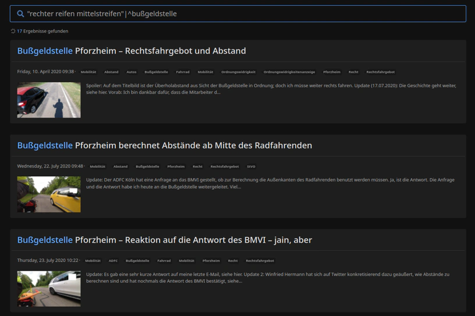Viewport: 475px width, 316px height.
Task: Select Rechtsfahrgebot tag in July 23 post
Action: (x=260, y=261)
